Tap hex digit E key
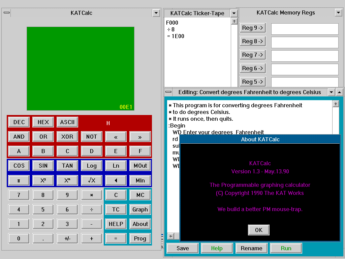The width and height of the screenshot is (345, 259). click(x=116, y=151)
